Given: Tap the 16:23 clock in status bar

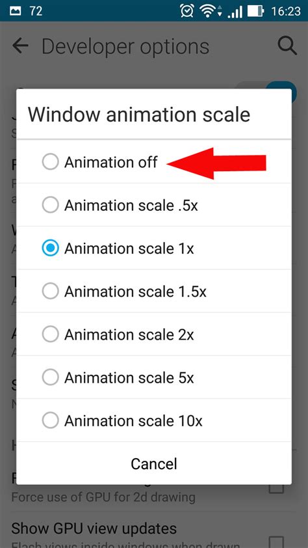Looking at the screenshot, I should pyautogui.click(x=286, y=11).
